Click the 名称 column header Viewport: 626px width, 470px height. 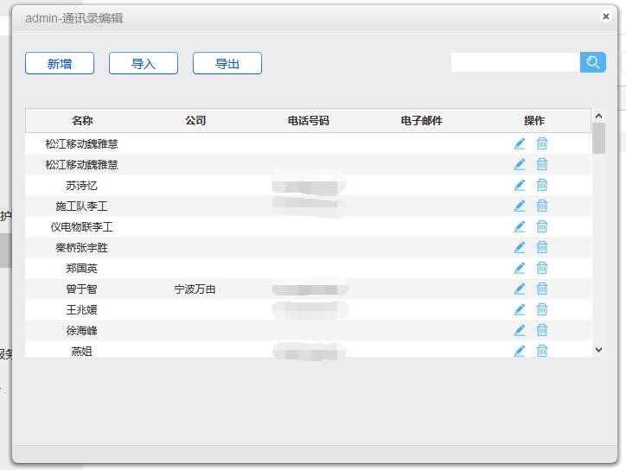point(82,121)
